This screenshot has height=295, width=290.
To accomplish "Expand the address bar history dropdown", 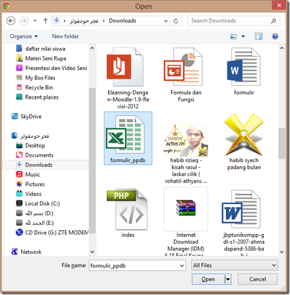I will pyautogui.click(x=166, y=21).
